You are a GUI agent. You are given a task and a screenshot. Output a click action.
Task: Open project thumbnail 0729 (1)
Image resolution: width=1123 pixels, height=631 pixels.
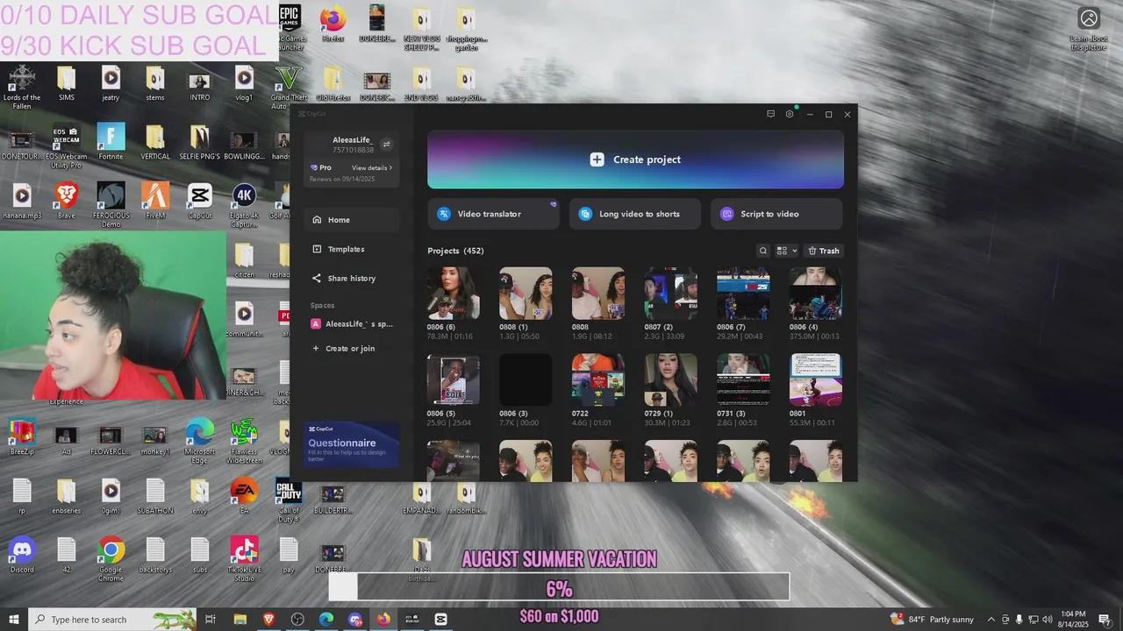coord(671,379)
